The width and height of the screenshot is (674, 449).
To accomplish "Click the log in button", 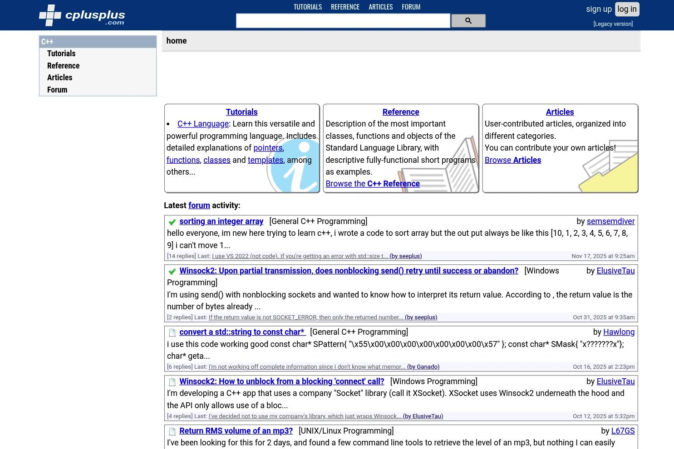I will click(x=627, y=9).
